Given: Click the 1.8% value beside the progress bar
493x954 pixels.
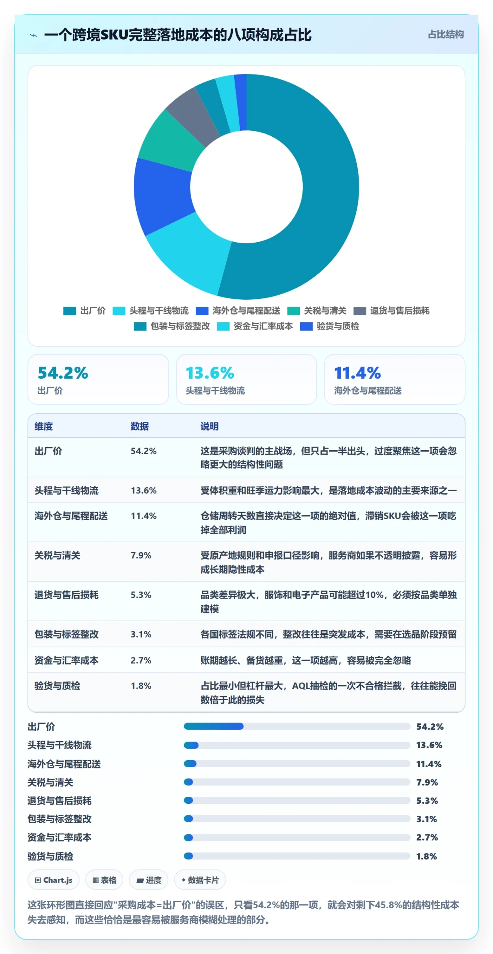Looking at the screenshot, I should (426, 856).
